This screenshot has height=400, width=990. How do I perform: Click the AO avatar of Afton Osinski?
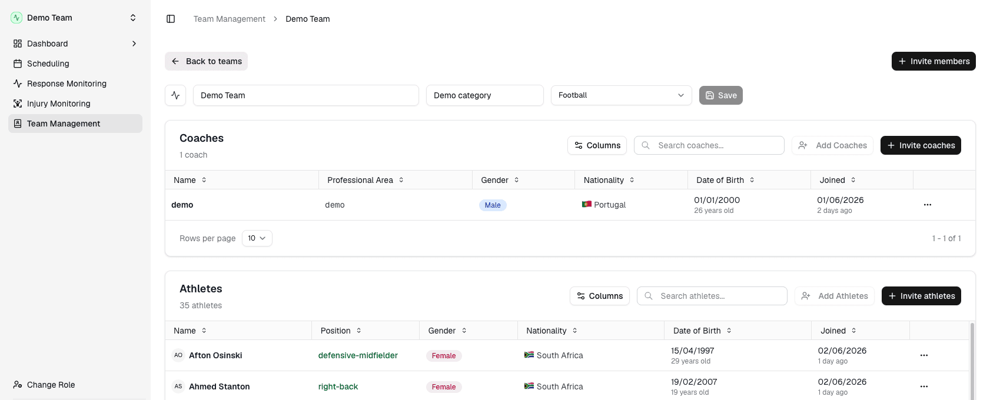(x=178, y=355)
